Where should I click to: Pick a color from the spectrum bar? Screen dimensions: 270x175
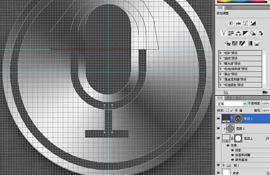242,1
